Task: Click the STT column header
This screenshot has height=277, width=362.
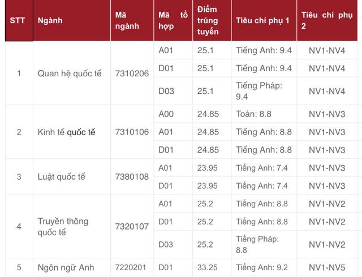Action: pyautogui.click(x=18, y=21)
